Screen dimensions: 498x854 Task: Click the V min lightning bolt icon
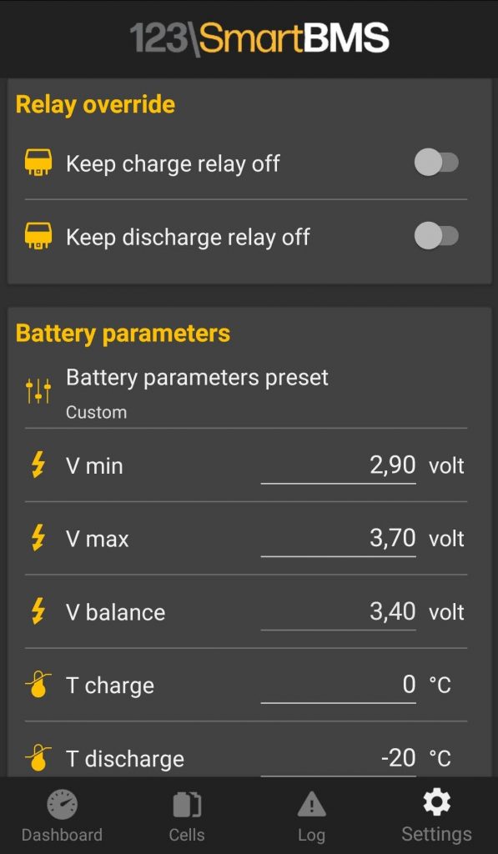coord(38,465)
